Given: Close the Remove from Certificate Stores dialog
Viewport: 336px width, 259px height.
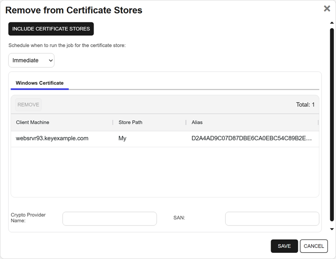Looking at the screenshot, I should point(327,9).
